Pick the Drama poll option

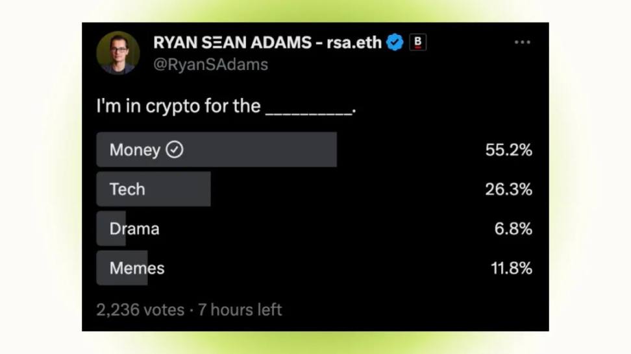point(134,229)
